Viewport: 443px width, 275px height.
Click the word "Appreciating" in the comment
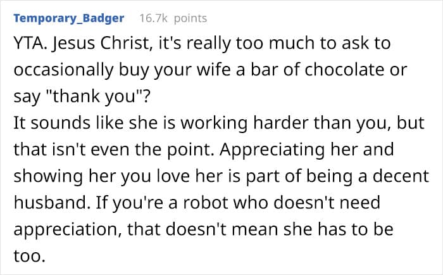pos(271,150)
